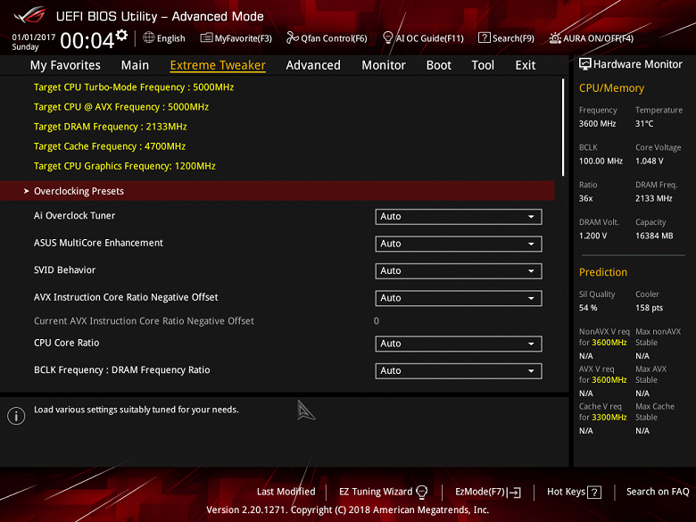Click Target CPU Graphics Frequency 1200MHz line
Screen dimensions: 696x522
tap(125, 166)
